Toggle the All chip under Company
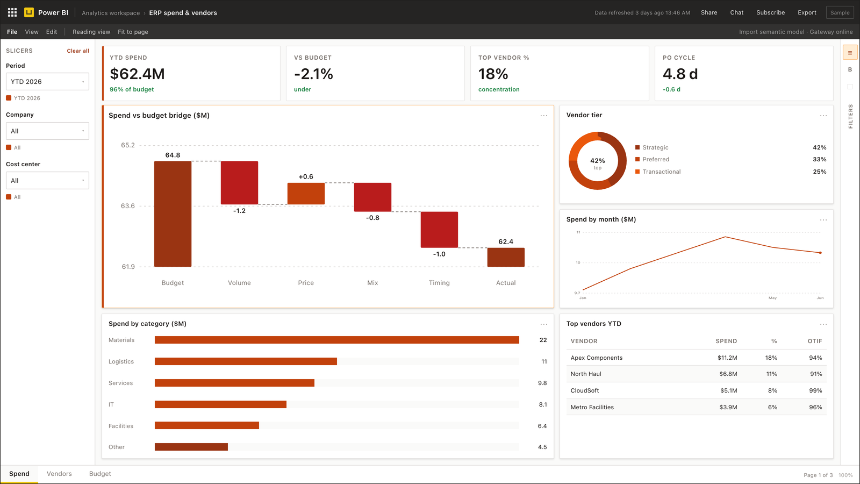This screenshot has height=484, width=860. pyautogui.click(x=13, y=147)
